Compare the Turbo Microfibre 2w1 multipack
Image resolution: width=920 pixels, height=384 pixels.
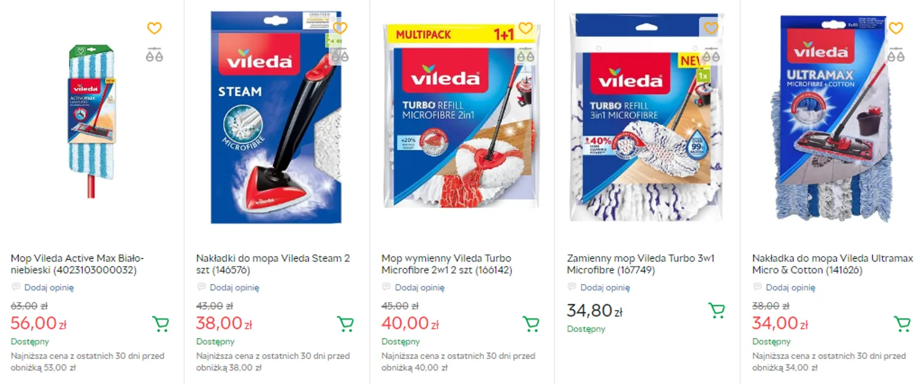point(525,55)
